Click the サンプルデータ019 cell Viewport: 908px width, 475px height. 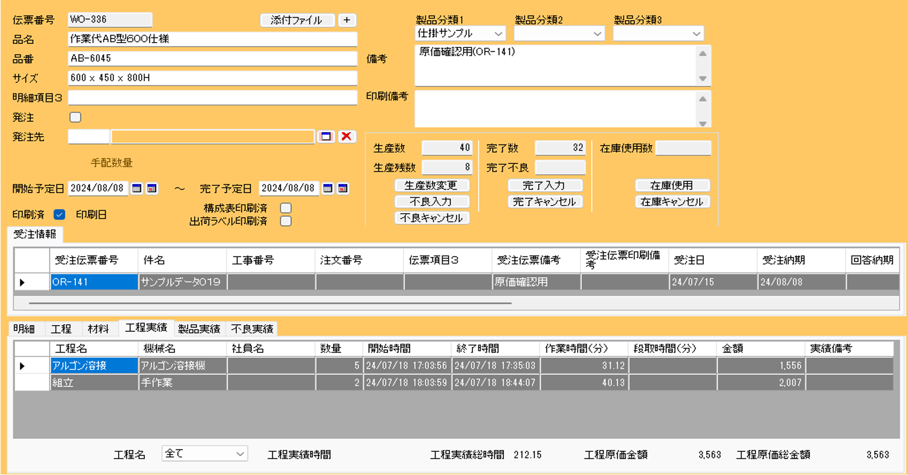182,283
